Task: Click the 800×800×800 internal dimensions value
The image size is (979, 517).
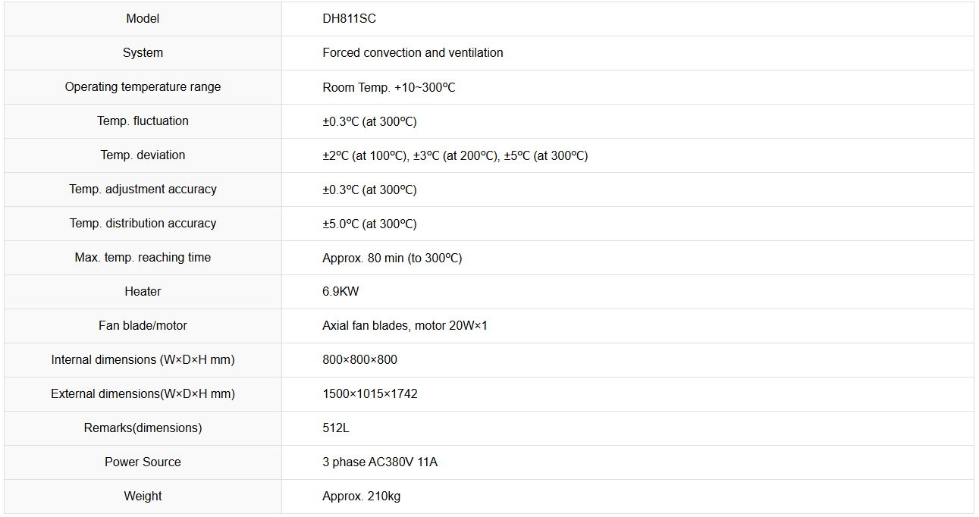Action: [x=359, y=360]
